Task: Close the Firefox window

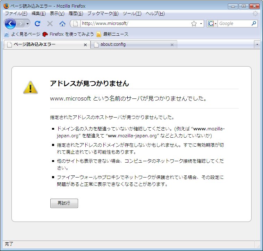Action: (x=254, y=6)
